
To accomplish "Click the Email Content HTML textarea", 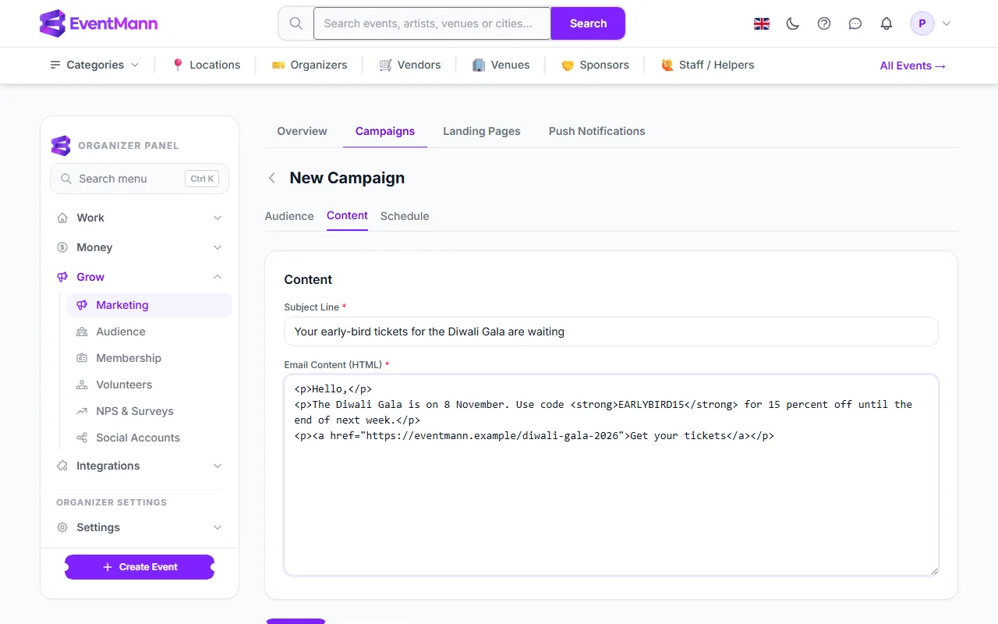I will click(x=611, y=475).
